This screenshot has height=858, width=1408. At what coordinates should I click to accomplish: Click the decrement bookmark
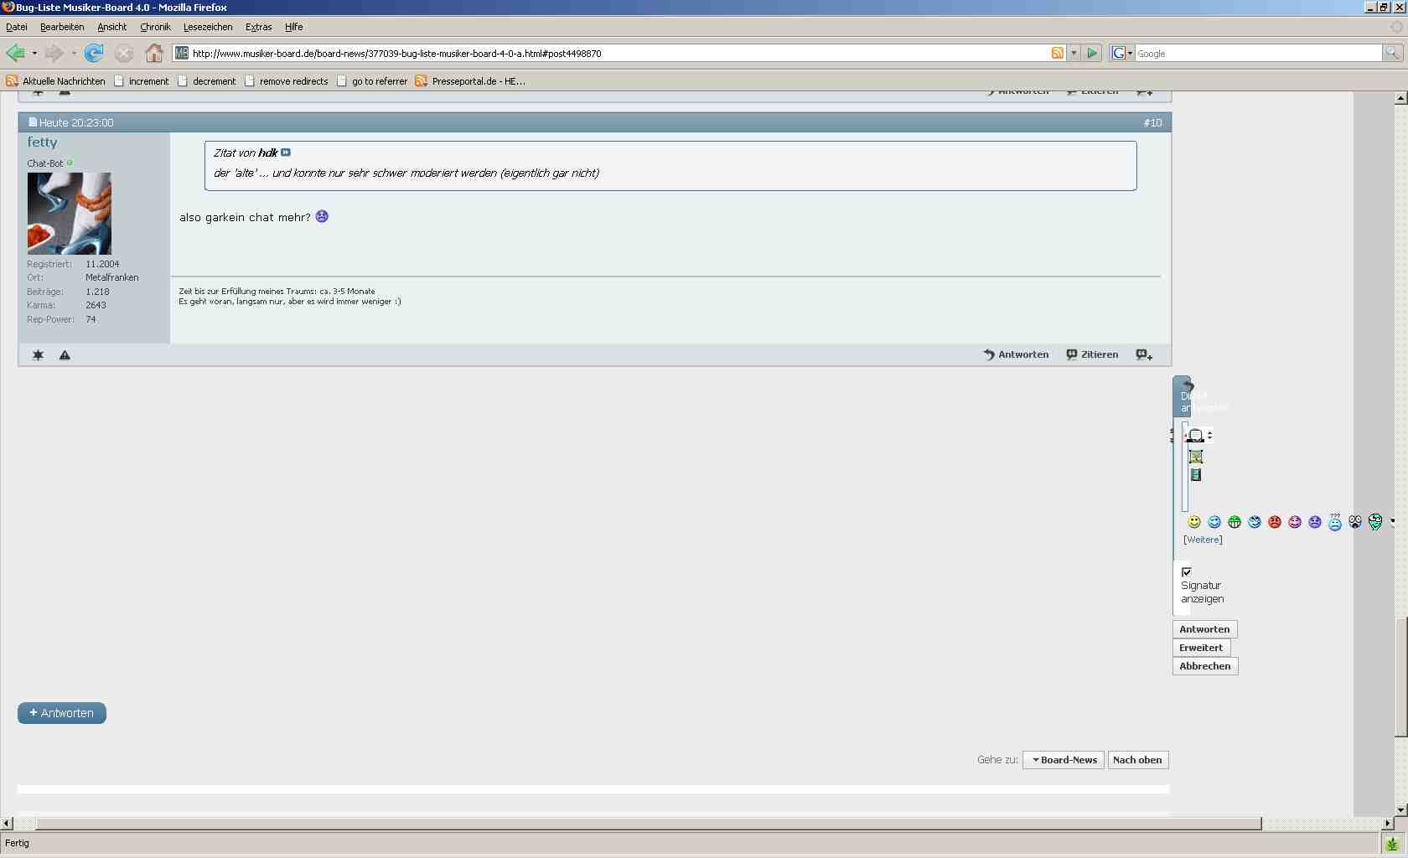206,81
